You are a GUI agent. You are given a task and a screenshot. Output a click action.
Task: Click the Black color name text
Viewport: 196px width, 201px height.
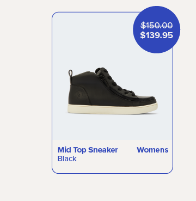67,159
